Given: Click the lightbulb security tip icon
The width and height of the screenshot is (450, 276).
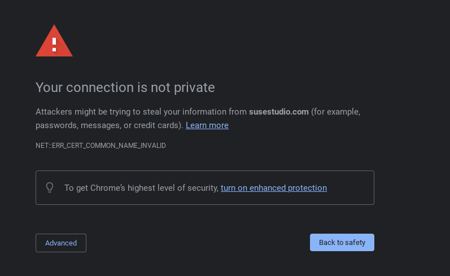Looking at the screenshot, I should [50, 187].
